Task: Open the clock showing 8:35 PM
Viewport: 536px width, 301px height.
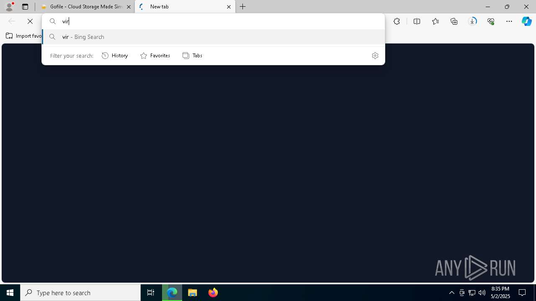Action: [500, 293]
